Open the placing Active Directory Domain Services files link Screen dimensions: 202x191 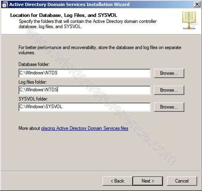point(85,128)
